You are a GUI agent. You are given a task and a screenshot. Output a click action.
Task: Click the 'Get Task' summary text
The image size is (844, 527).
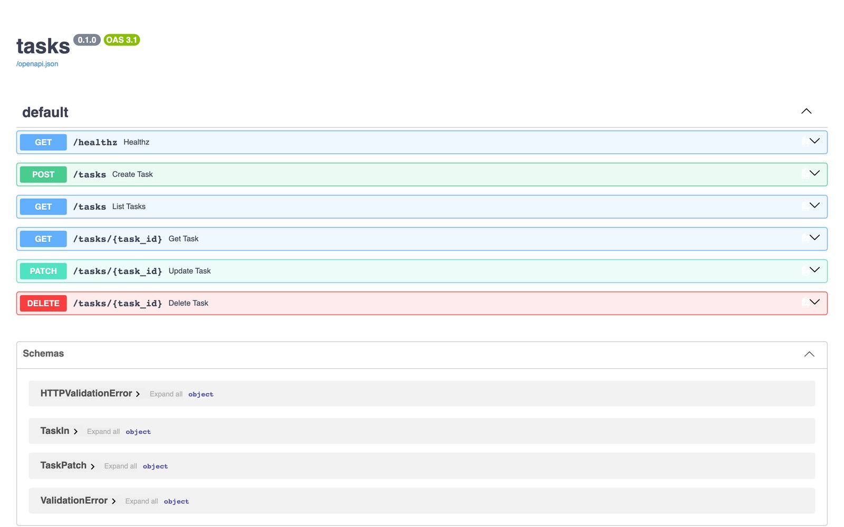(184, 239)
